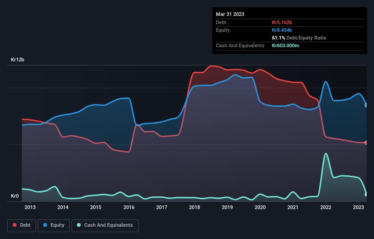
Task: Click the 61.1% Debt/Equity Ratio text
Action: [299, 38]
